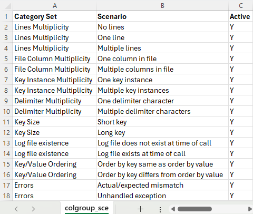The width and height of the screenshot is (253, 214).
Task: Click the cell containing Unhandled exception
Action: tap(162, 196)
